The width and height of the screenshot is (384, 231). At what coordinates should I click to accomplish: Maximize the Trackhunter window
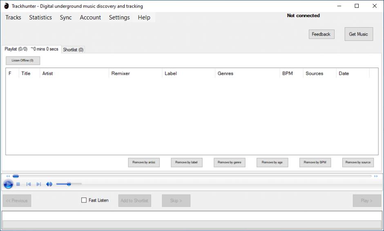357,6
